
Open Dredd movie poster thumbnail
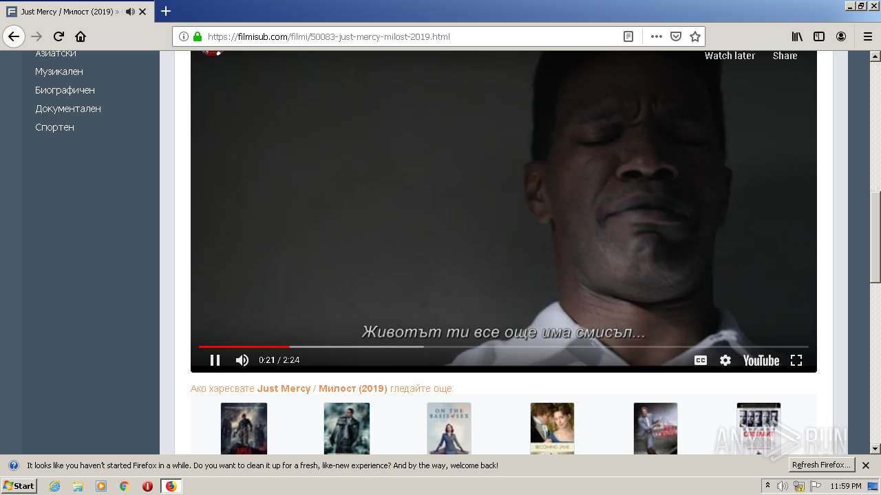(244, 428)
